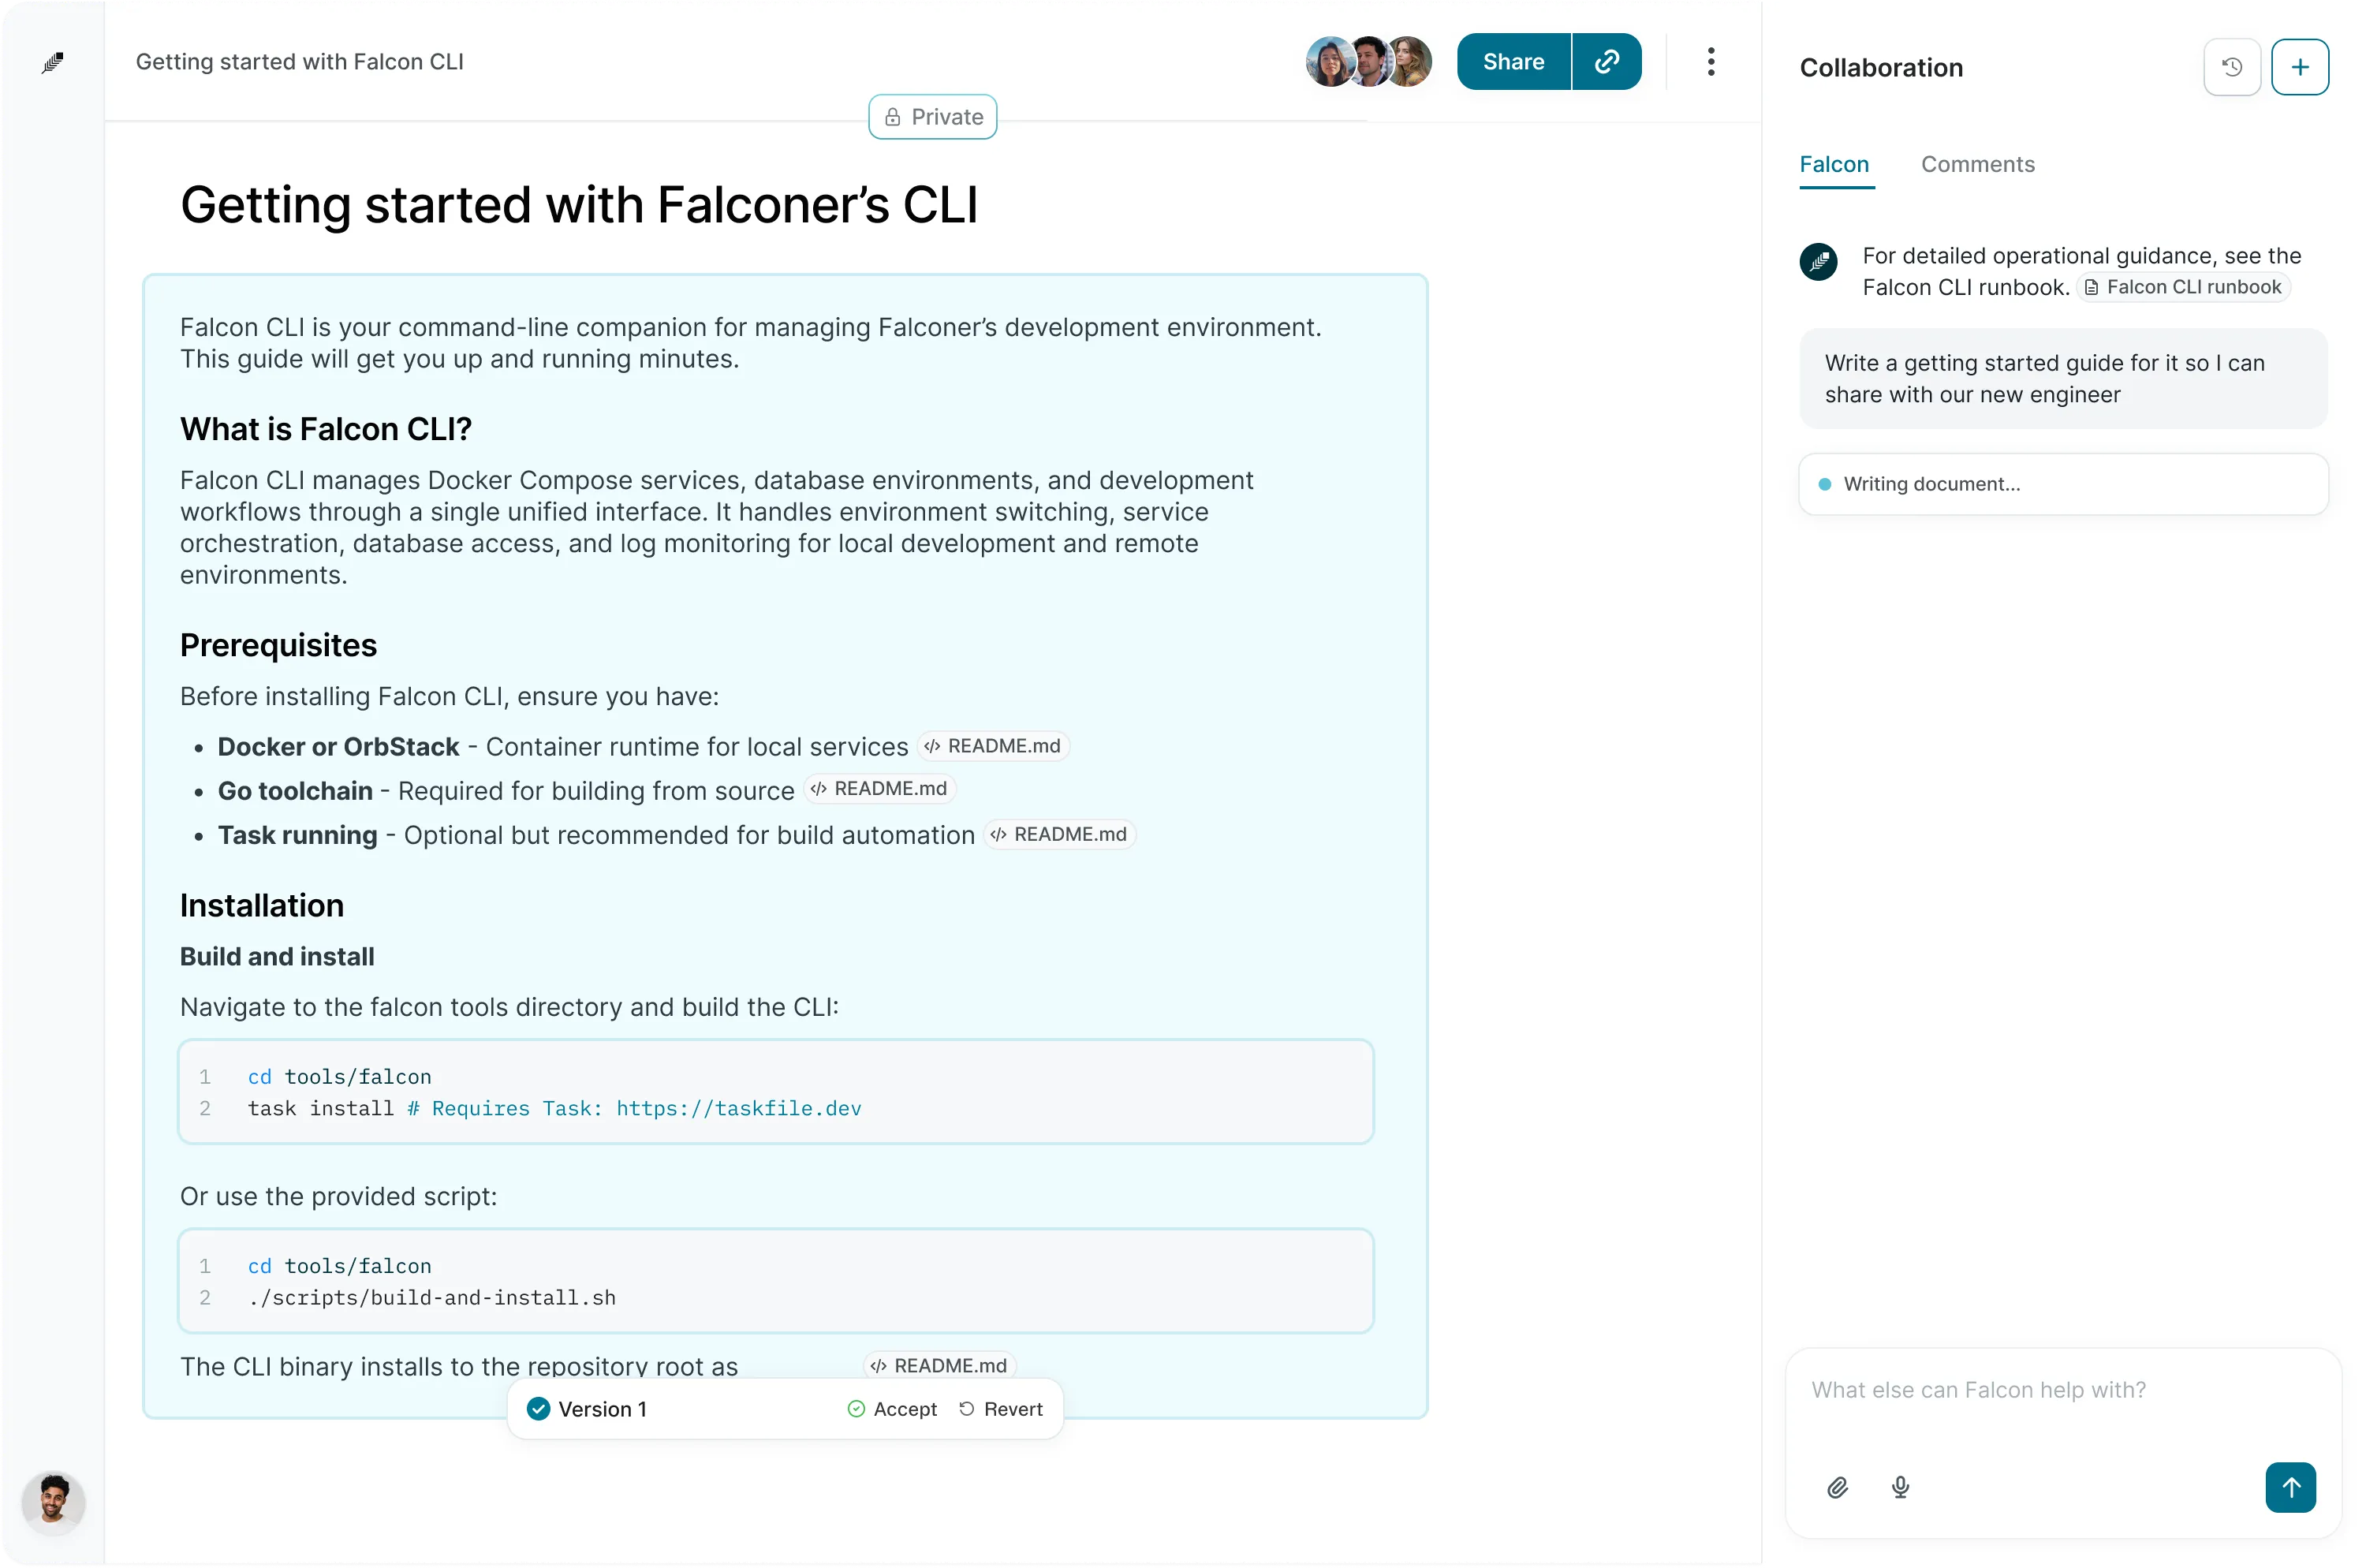Click the collaborator avatars near the Share button
2366x1568 pixels.
pos(1367,62)
